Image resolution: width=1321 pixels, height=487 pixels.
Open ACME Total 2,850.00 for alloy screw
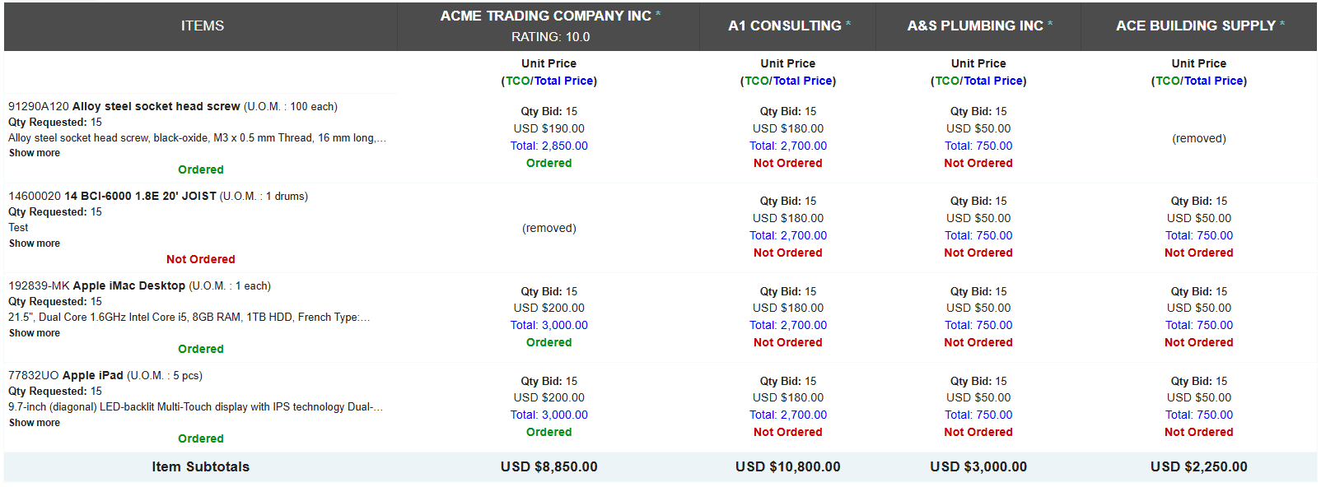pos(549,146)
